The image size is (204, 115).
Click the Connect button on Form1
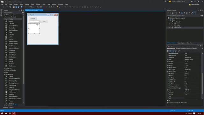pos(33,19)
